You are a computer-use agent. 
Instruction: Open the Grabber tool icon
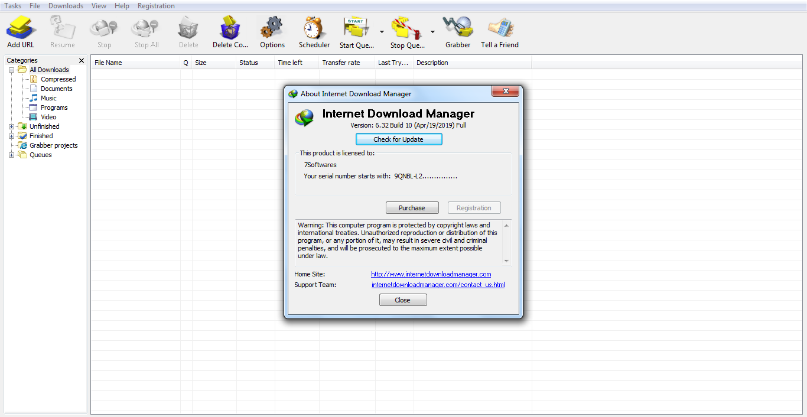[458, 28]
